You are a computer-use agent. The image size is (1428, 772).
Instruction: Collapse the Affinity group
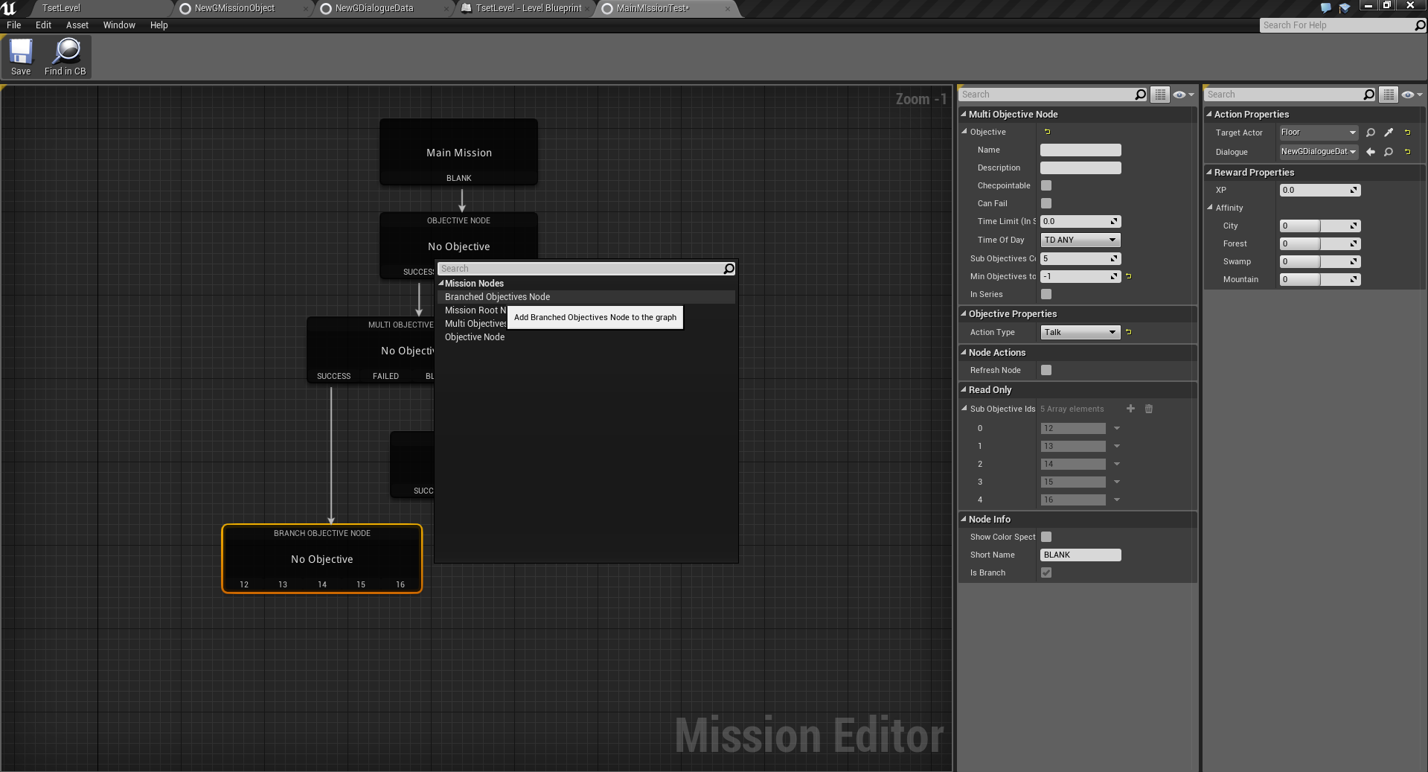tap(1210, 208)
